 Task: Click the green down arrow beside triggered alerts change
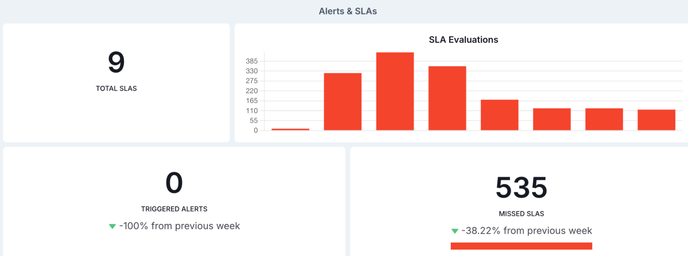point(112,226)
